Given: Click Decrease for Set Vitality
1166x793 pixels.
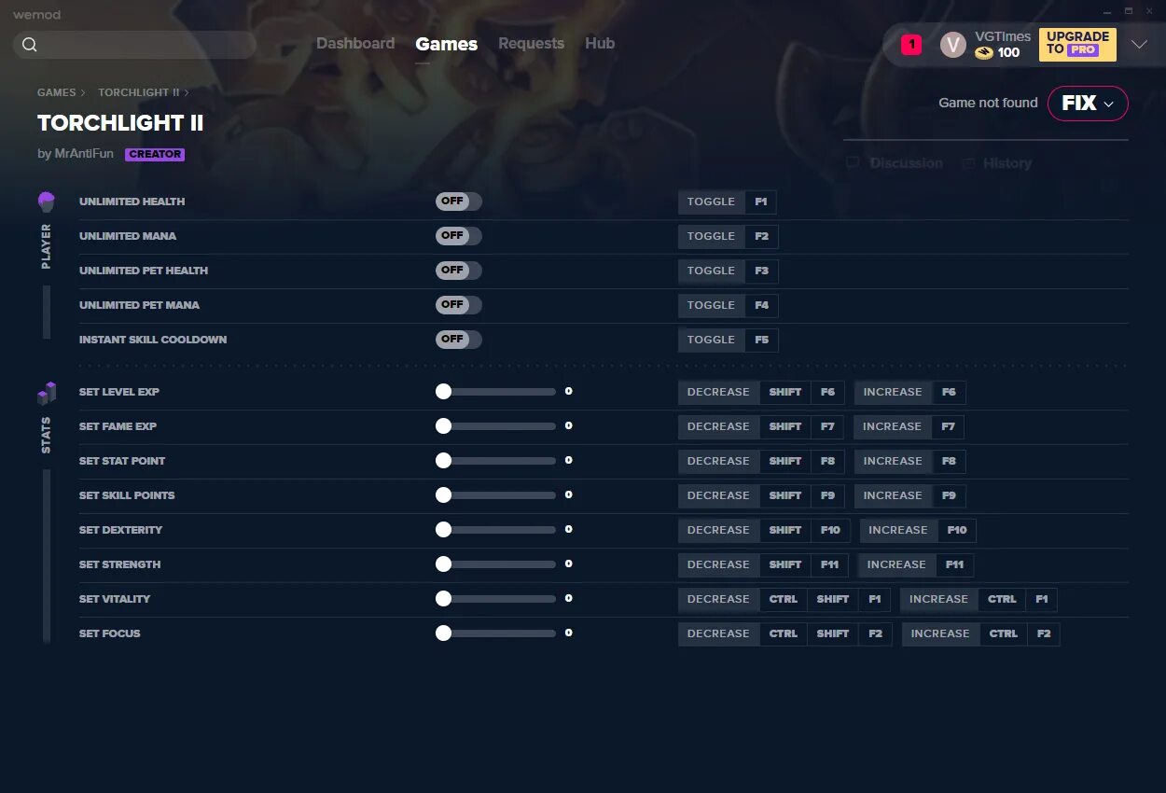Looking at the screenshot, I should (x=718, y=599).
